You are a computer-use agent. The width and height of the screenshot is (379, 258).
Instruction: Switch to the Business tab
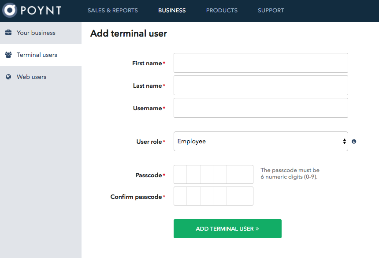(x=172, y=11)
